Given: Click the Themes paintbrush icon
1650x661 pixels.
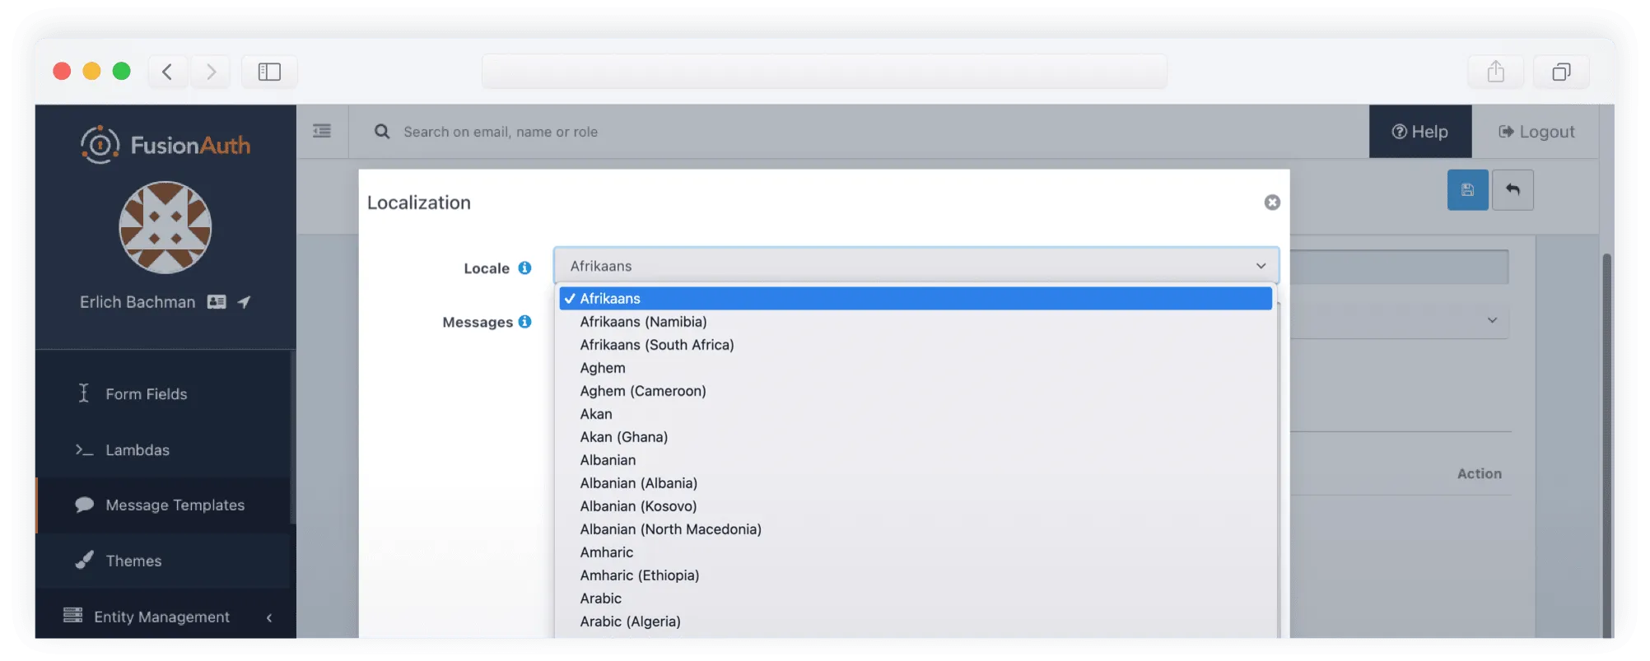Looking at the screenshot, I should pyautogui.click(x=84, y=560).
